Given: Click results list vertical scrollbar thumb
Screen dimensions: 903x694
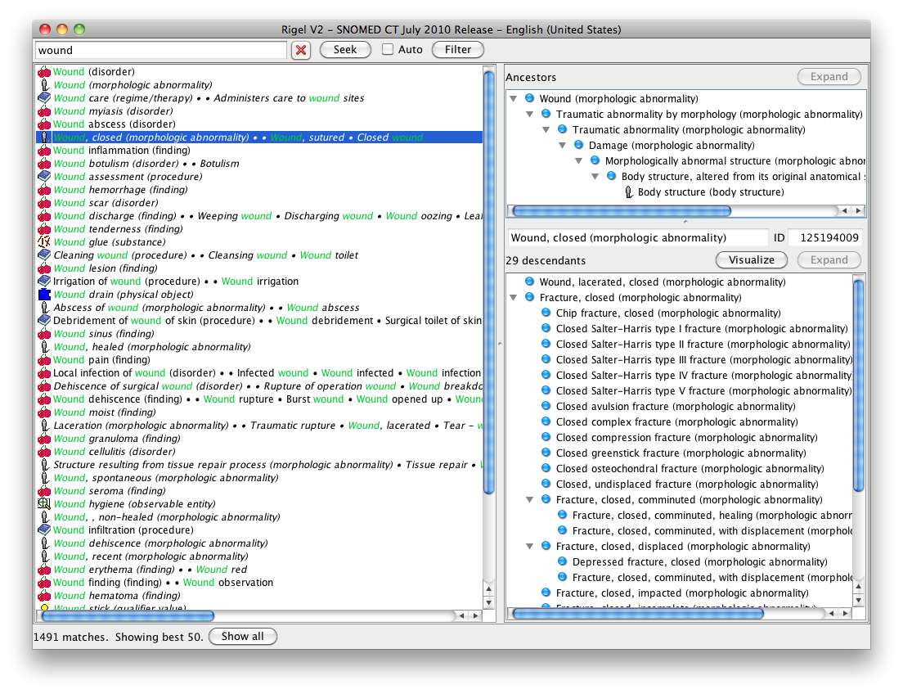Looking at the screenshot, I should (x=489, y=282).
